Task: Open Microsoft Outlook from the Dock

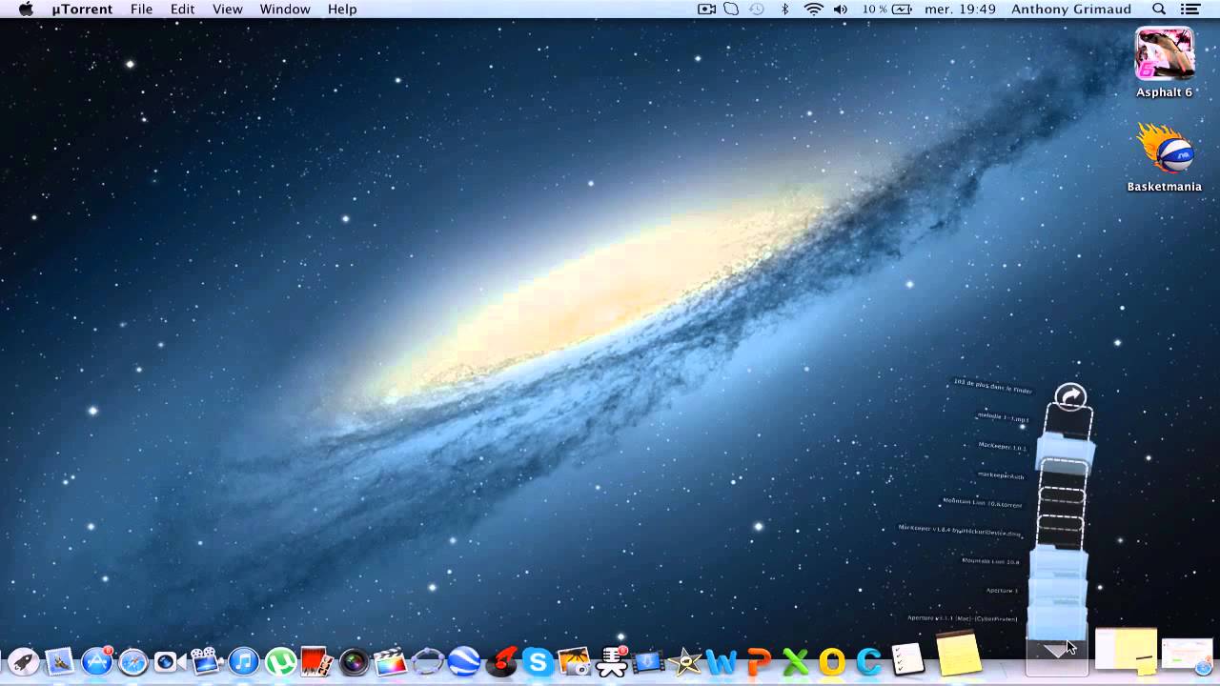Action: click(x=832, y=660)
